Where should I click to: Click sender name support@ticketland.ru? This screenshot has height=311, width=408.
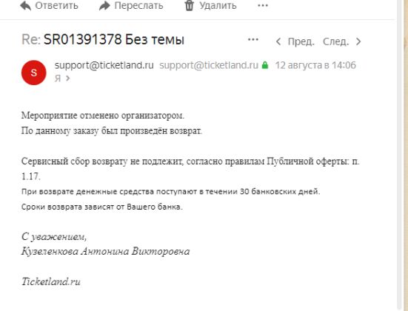(x=104, y=65)
